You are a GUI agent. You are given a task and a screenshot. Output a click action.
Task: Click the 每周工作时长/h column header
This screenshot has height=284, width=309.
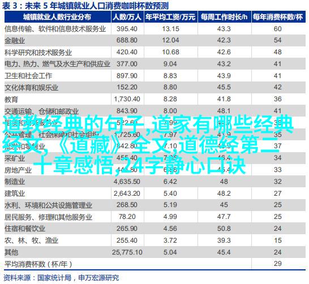click(x=224, y=18)
